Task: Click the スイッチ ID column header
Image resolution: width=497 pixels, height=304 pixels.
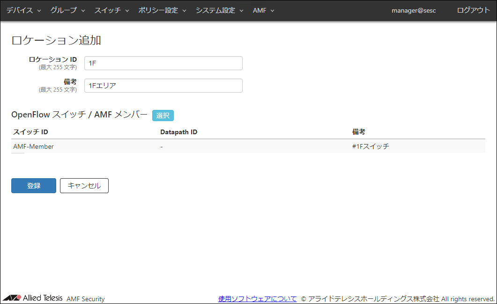Action: coord(30,132)
